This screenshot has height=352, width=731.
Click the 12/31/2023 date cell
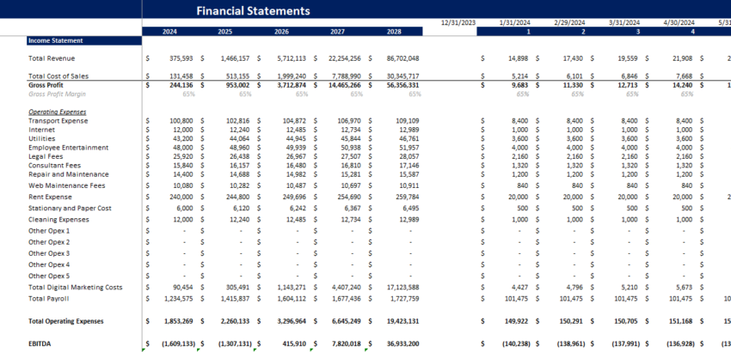tap(458, 22)
